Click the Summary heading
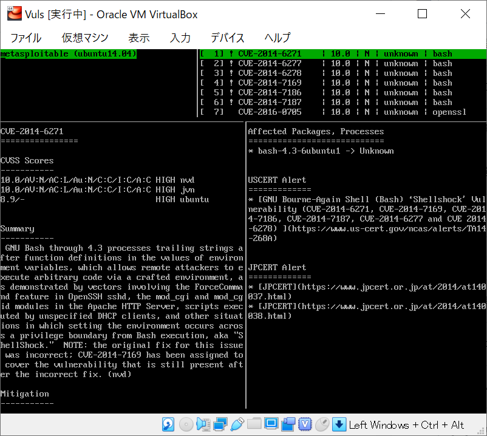Screen dimensions: 487x436 pos(18,228)
